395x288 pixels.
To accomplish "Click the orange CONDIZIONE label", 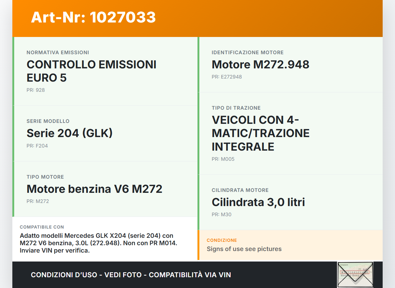I will coord(222,240).
